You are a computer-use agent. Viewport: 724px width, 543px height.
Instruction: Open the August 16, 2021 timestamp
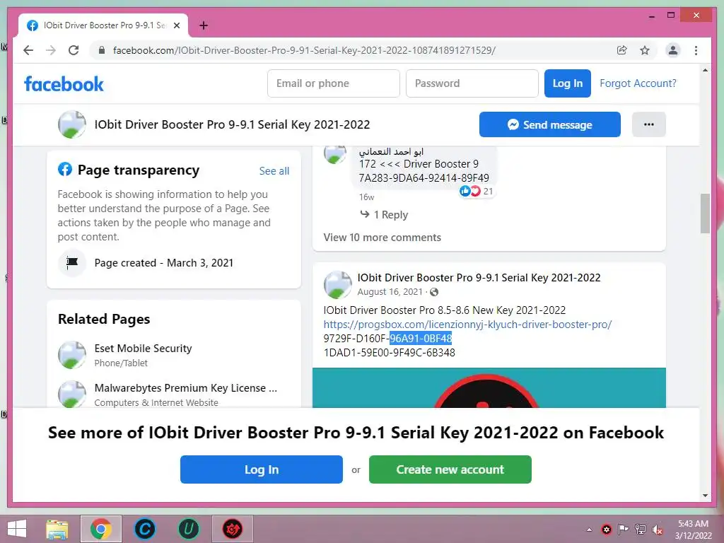pyautogui.click(x=390, y=292)
